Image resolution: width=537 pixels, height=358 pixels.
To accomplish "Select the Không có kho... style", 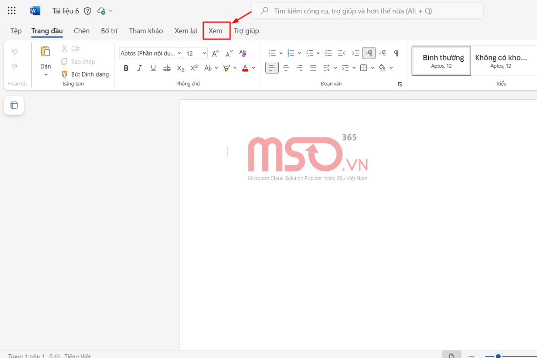I will [x=500, y=60].
